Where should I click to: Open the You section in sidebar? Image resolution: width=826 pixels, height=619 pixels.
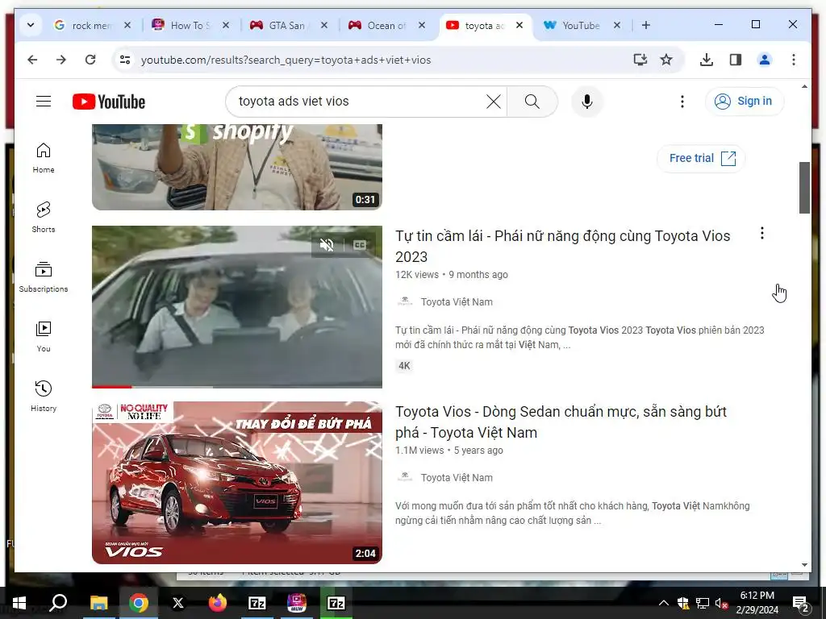click(44, 337)
